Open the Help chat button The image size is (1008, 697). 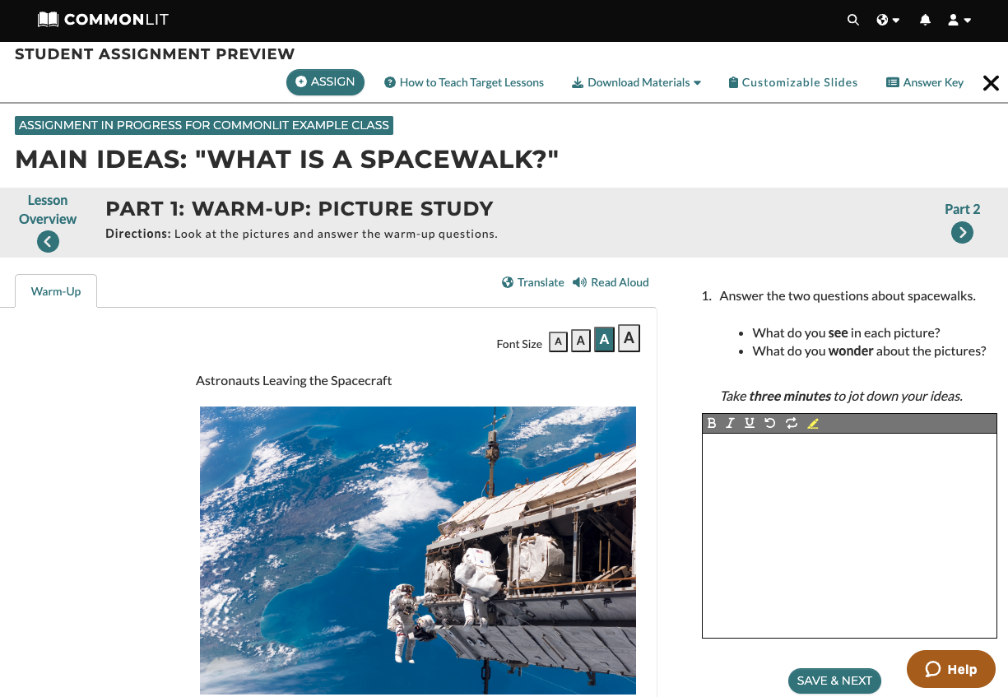pyautogui.click(x=951, y=669)
